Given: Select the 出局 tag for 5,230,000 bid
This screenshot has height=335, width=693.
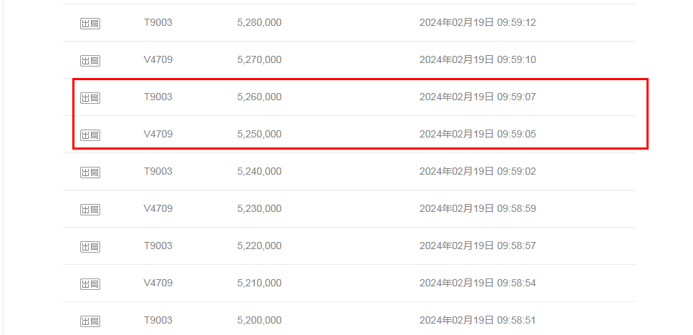Looking at the screenshot, I should click(x=90, y=209).
